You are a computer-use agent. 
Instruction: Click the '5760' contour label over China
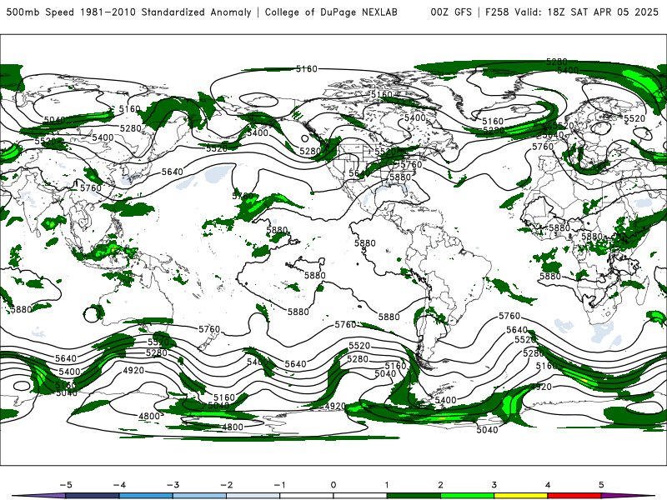(x=91, y=188)
